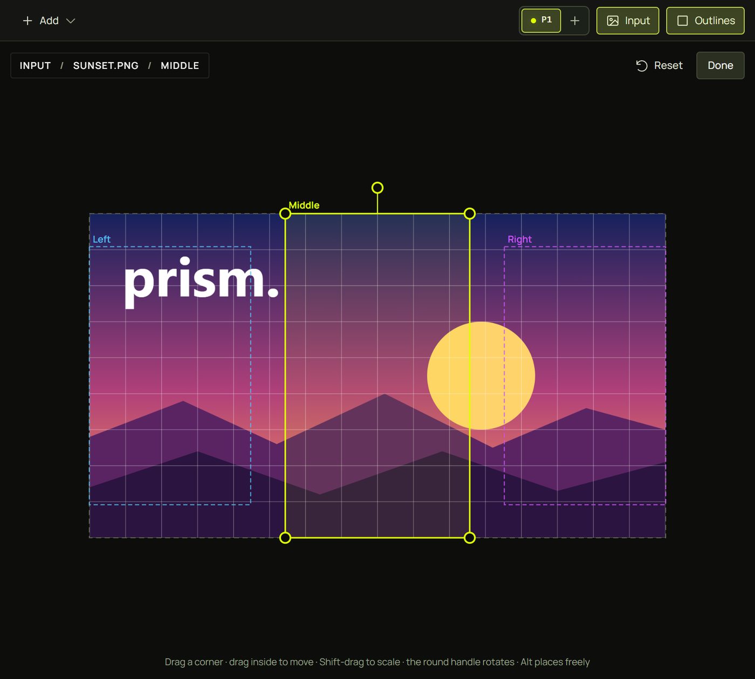Click the prism. logo text

201,282
